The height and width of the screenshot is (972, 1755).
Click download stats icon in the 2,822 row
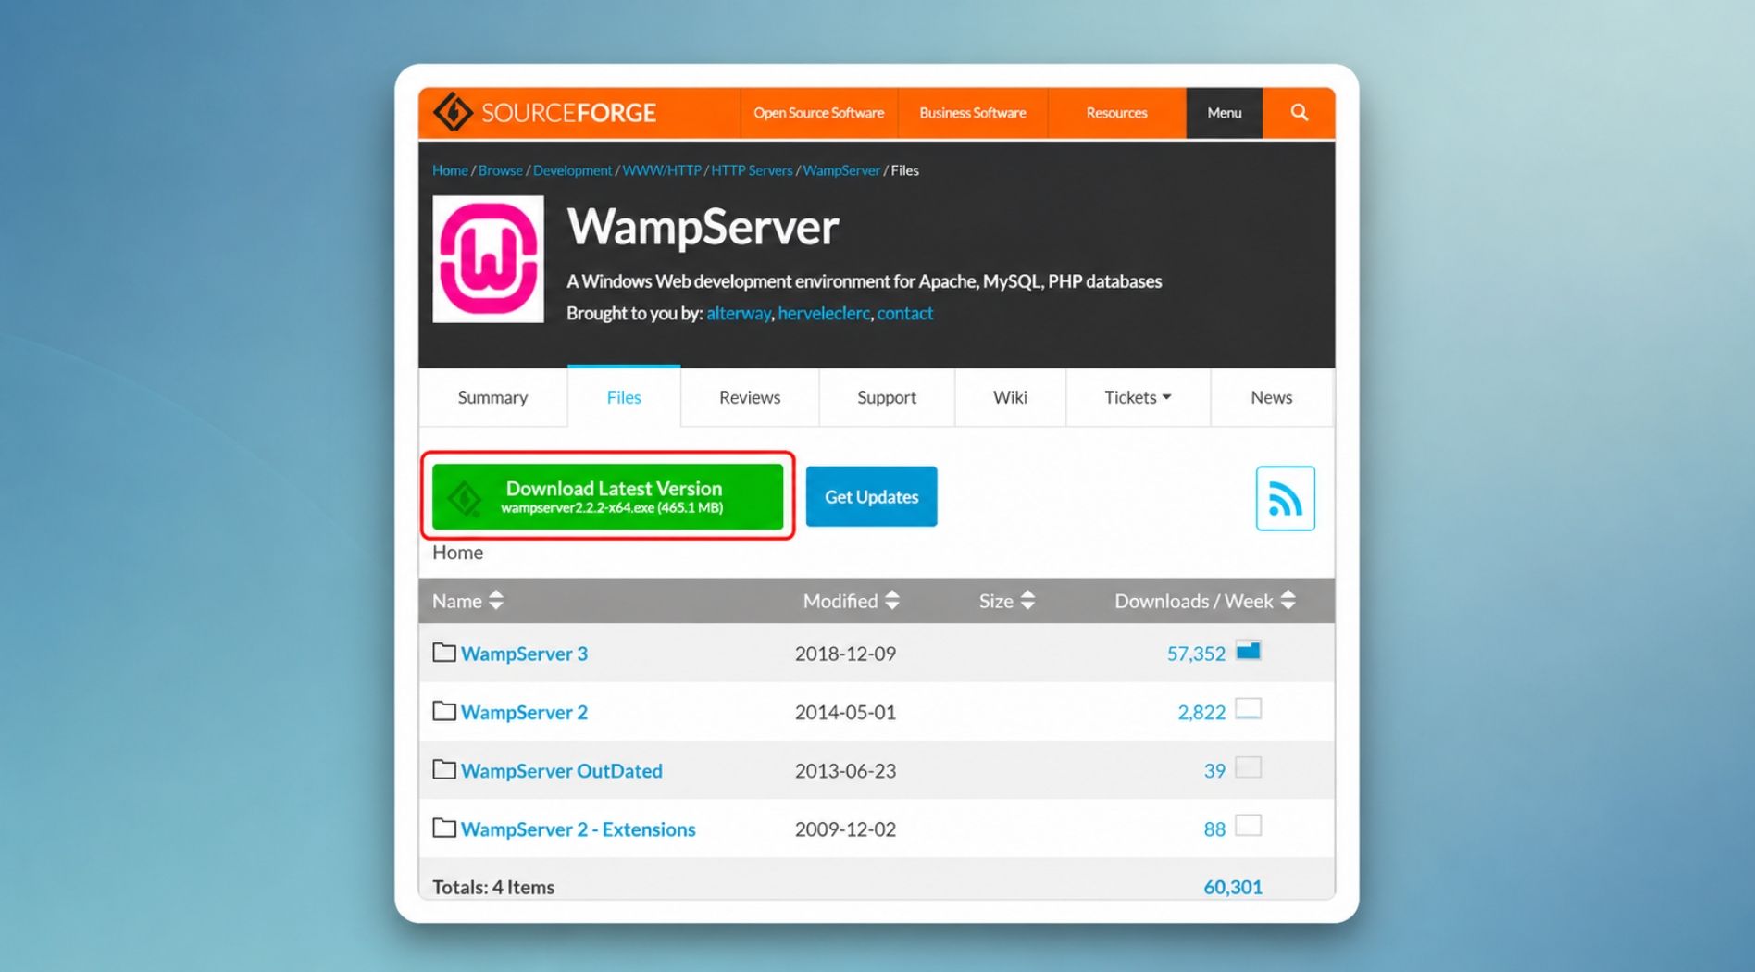pos(1248,709)
